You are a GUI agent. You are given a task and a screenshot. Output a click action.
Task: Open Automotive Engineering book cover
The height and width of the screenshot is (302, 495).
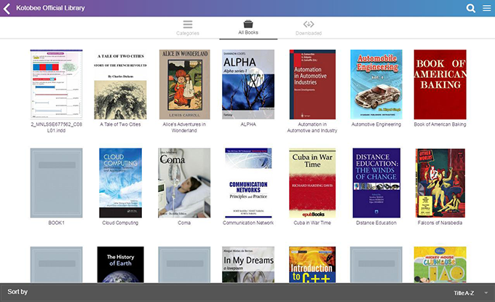376,84
